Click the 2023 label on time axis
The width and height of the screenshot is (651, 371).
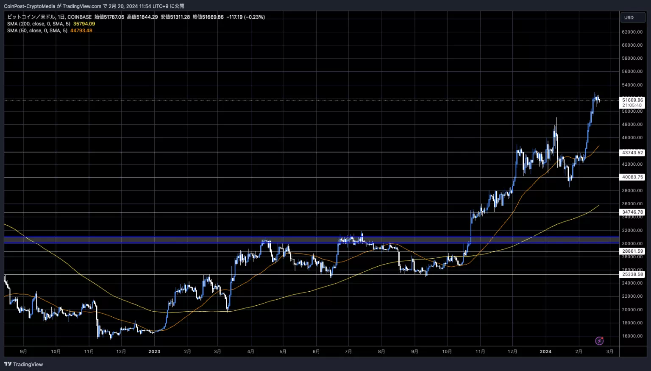pos(154,351)
